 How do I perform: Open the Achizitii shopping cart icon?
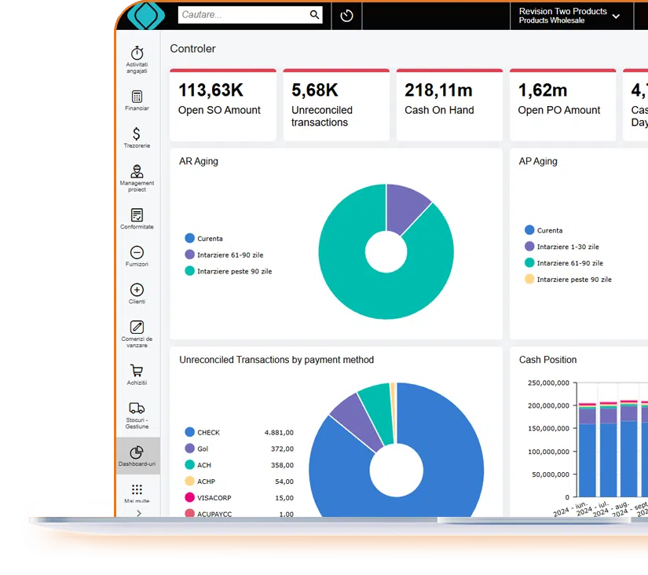(x=137, y=371)
